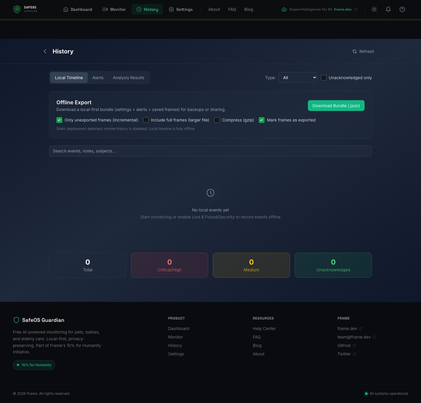Viewport: 421px width, 403px height.
Task: Enable Include full frames (larger file)
Action: [x=146, y=120]
